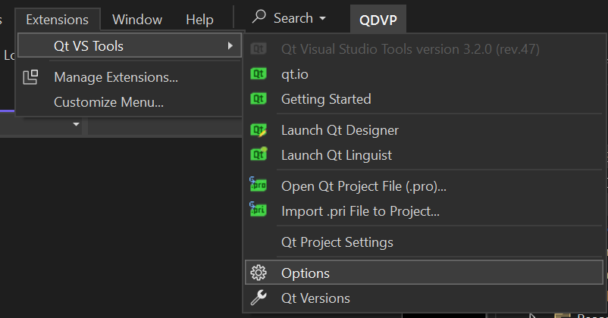The height and width of the screenshot is (318, 608).
Task: Select Open Qt Project File (.pro)... entry
Action: (x=363, y=185)
